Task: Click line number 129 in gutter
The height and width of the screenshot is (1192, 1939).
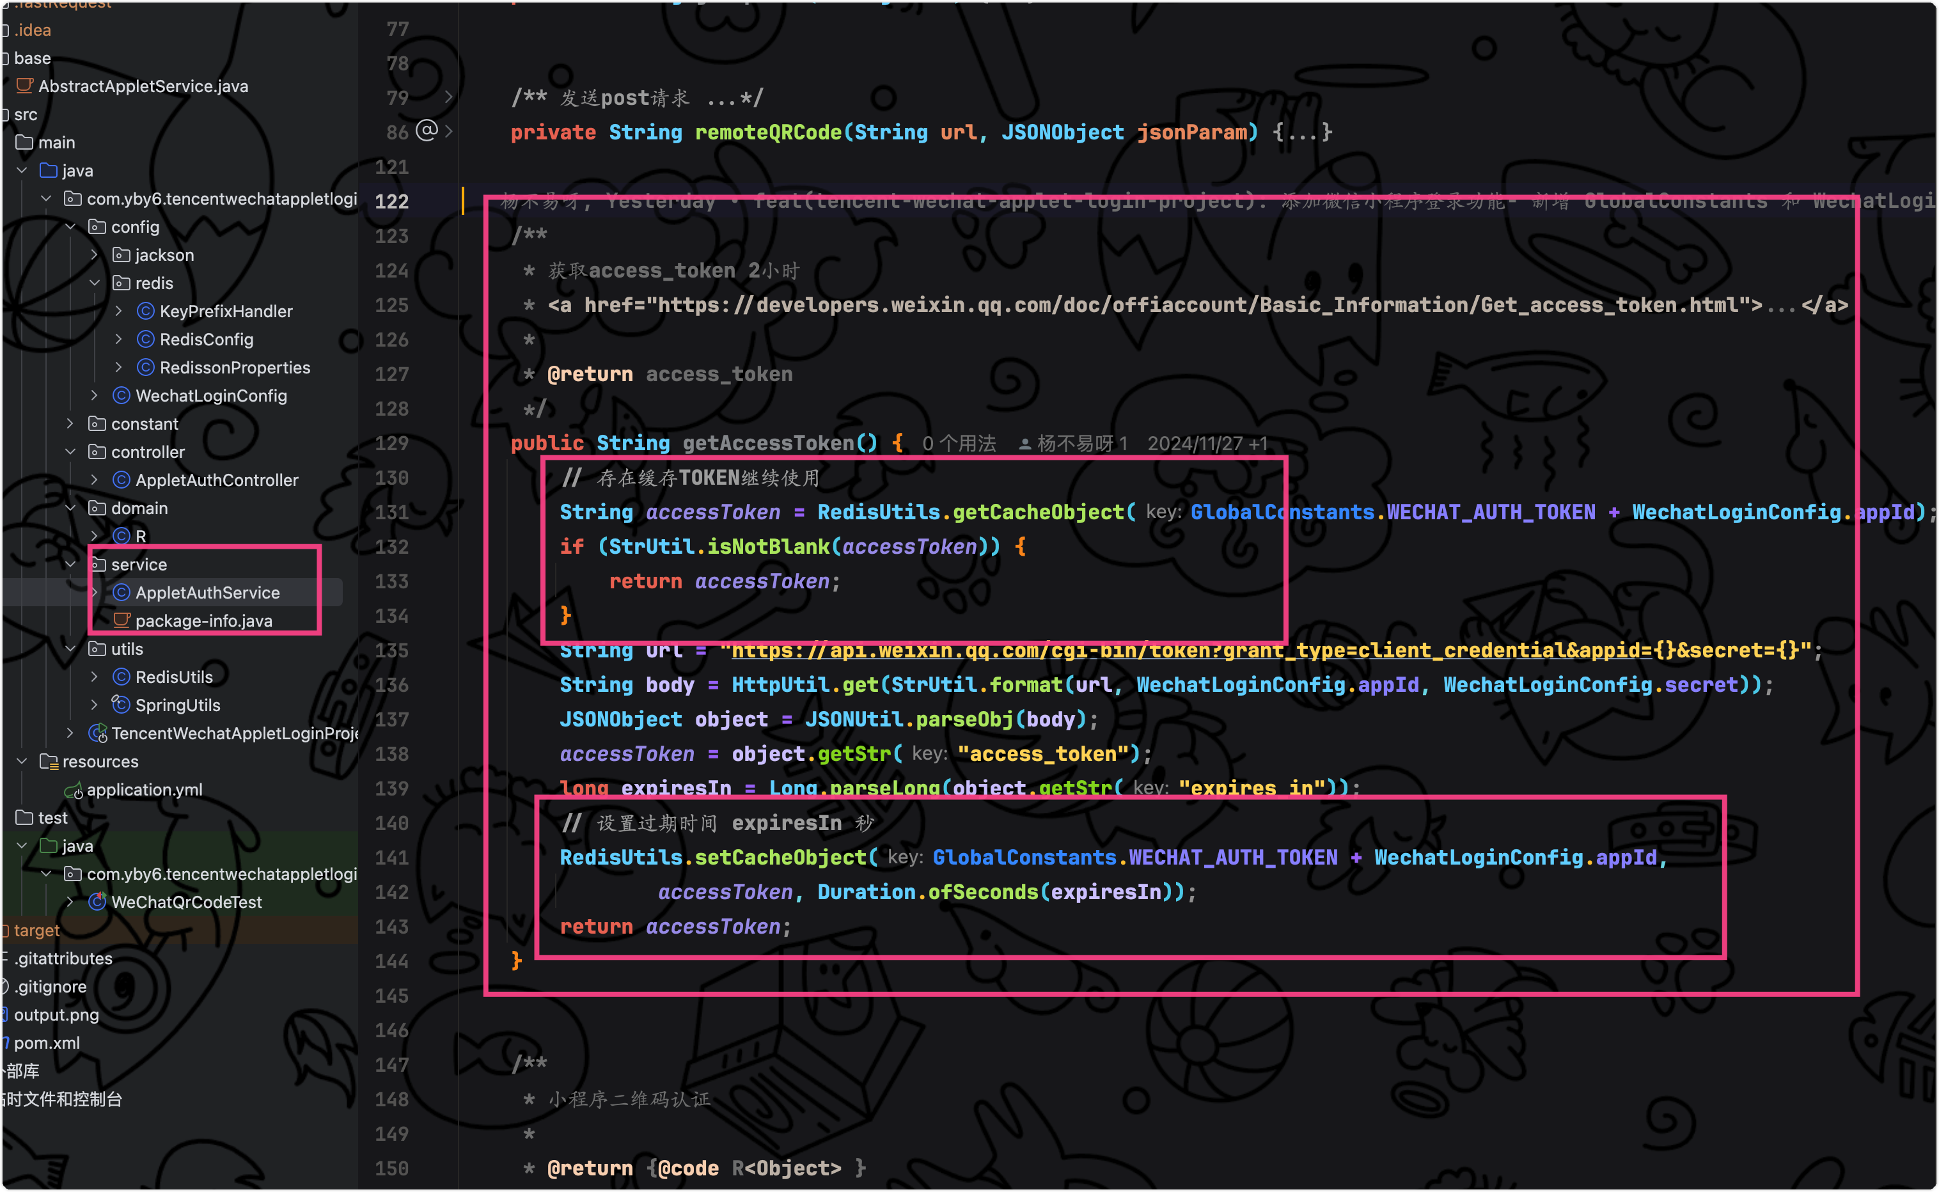Action: [x=392, y=444]
